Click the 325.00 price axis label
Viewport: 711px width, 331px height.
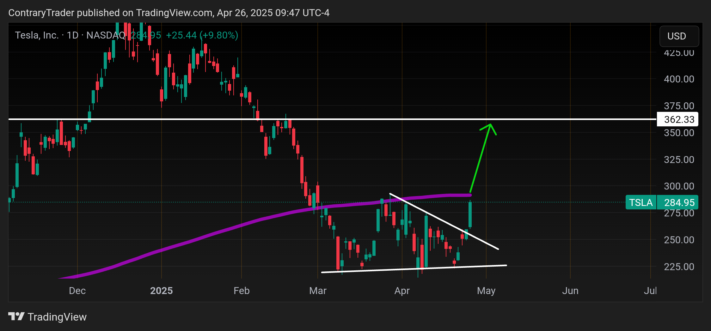click(x=679, y=159)
